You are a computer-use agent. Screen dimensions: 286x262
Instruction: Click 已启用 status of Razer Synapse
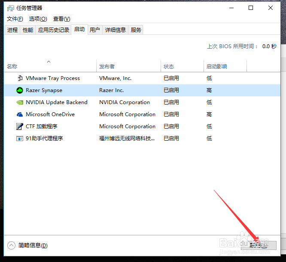(x=171, y=90)
